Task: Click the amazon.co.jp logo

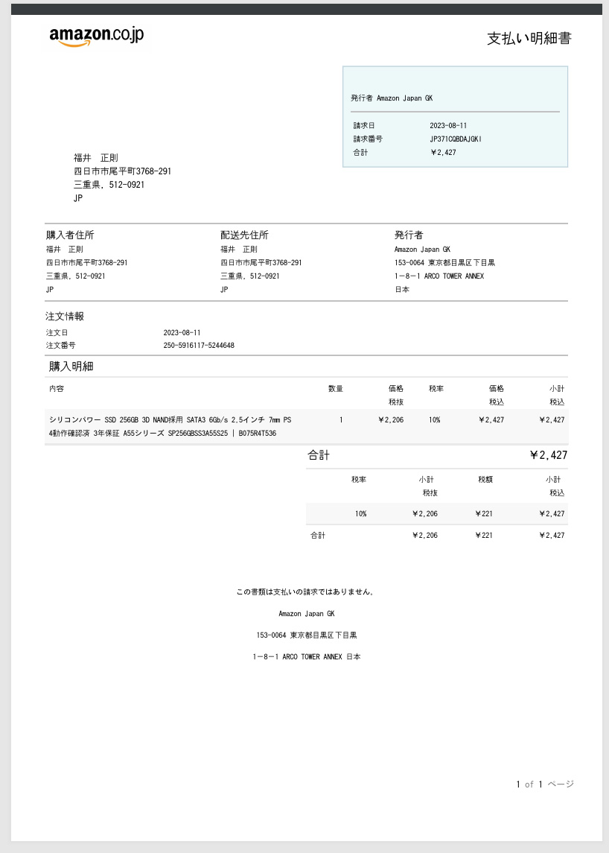Action: [96, 36]
